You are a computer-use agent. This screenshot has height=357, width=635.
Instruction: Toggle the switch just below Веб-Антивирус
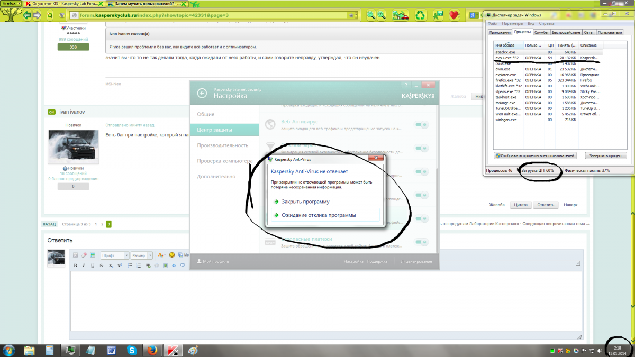click(x=422, y=149)
